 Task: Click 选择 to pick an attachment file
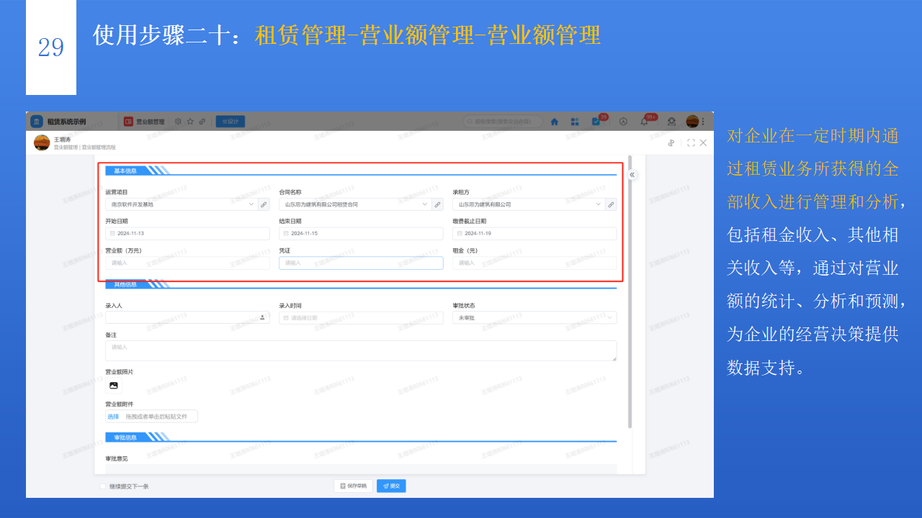(112, 416)
